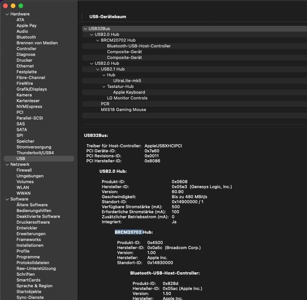Select Audio in the sidebar
This screenshot has height=300, width=307.
coord(22,31)
